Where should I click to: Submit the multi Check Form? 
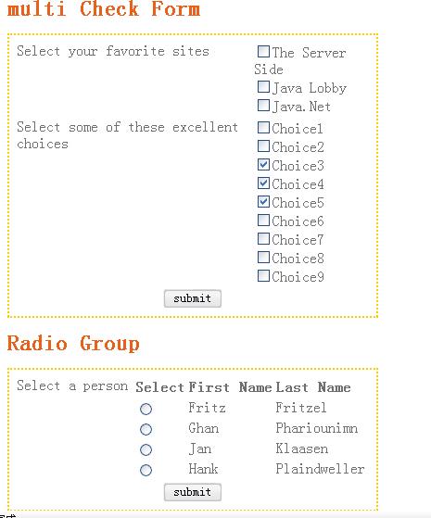click(x=193, y=298)
